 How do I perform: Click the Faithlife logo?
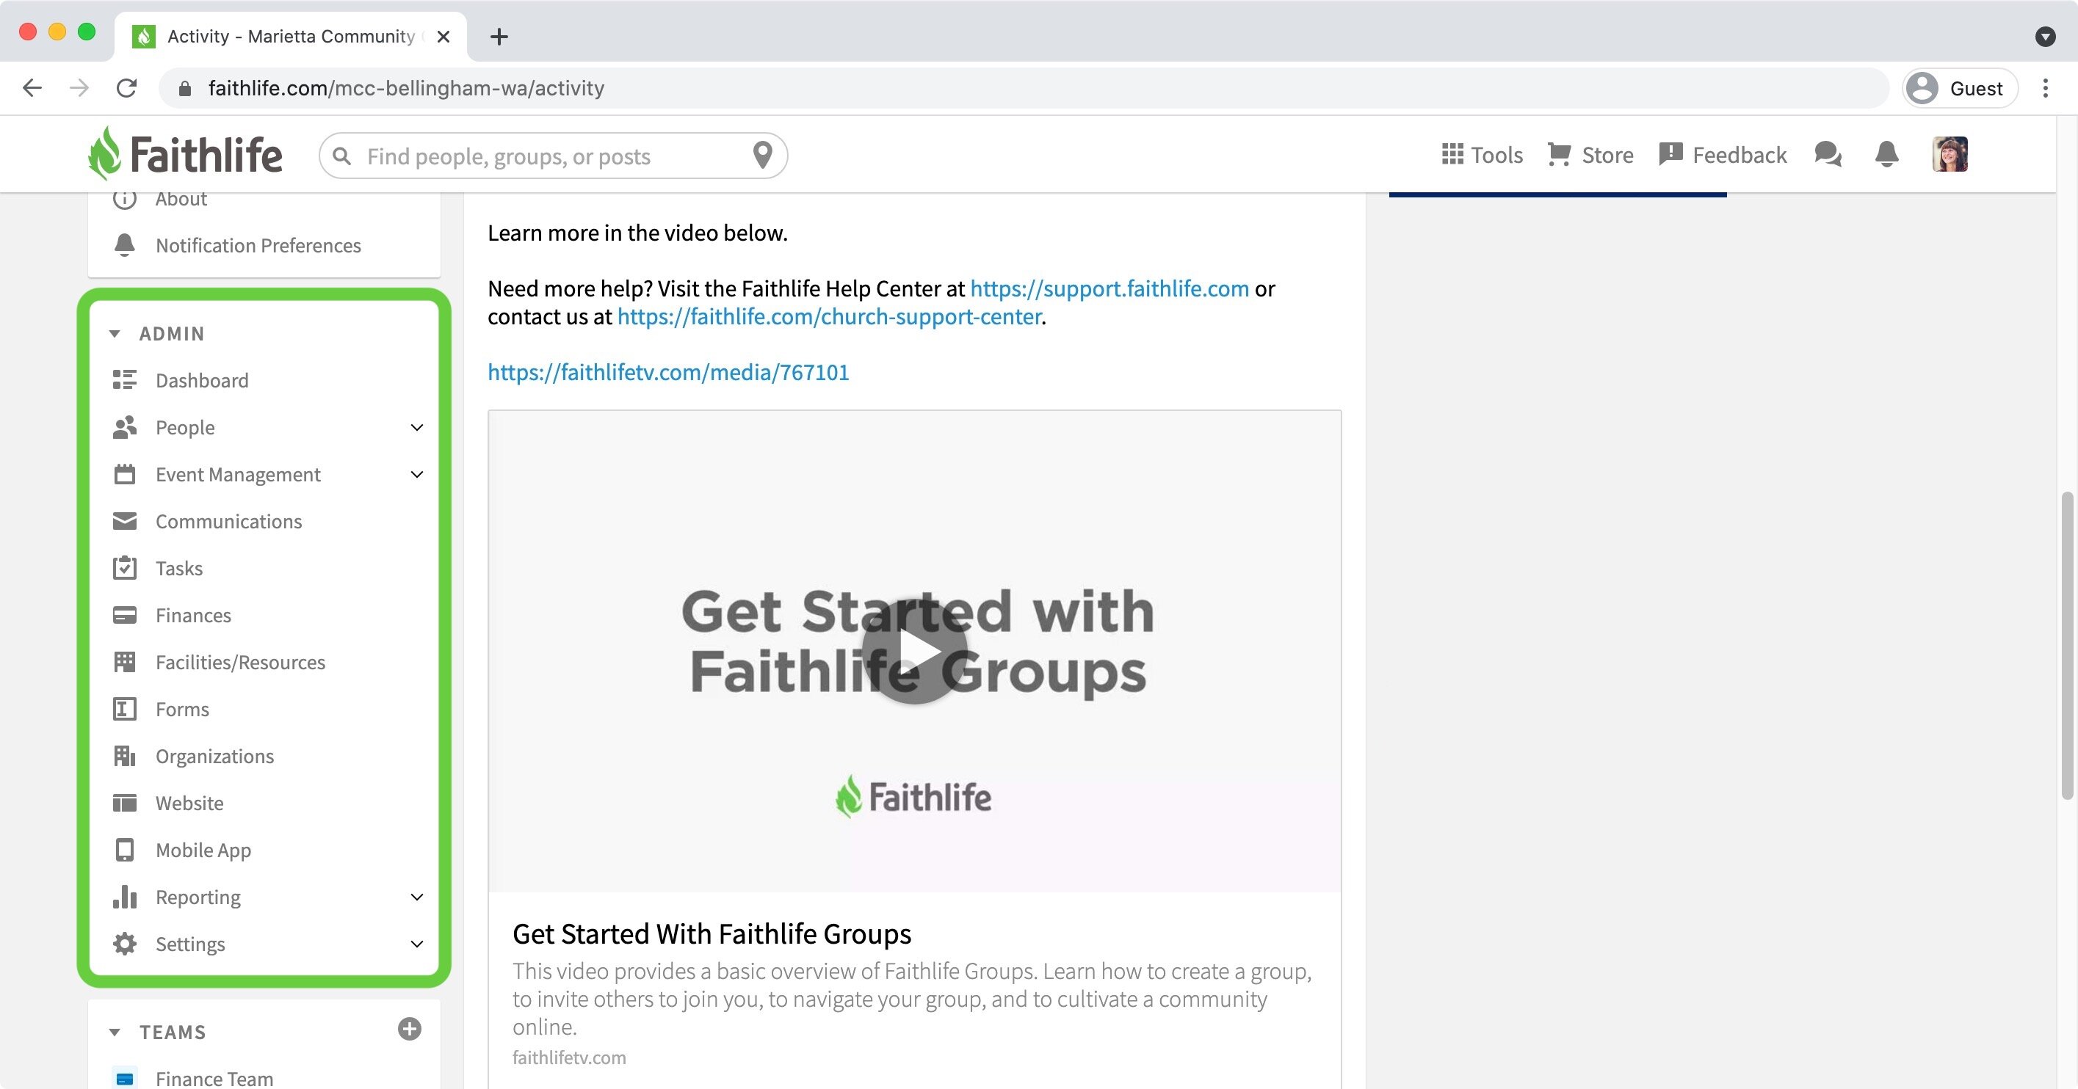pyautogui.click(x=185, y=153)
